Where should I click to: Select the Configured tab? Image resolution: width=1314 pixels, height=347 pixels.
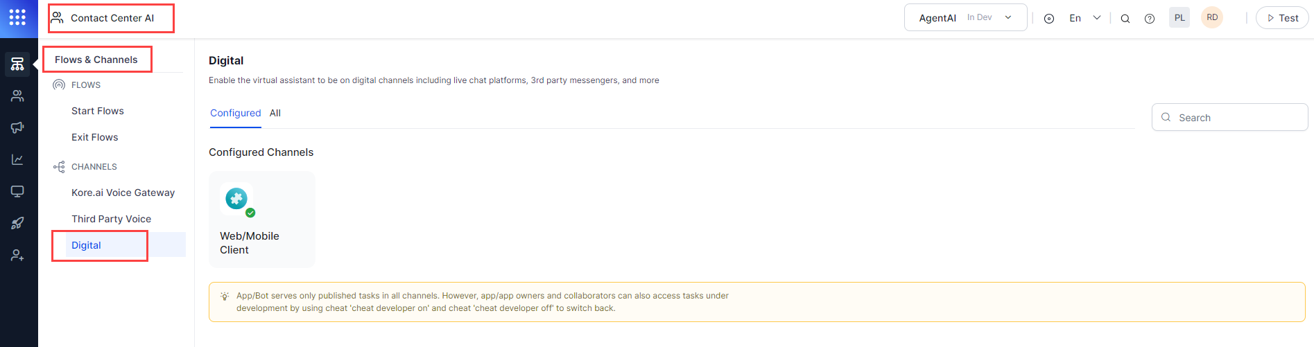tap(235, 113)
